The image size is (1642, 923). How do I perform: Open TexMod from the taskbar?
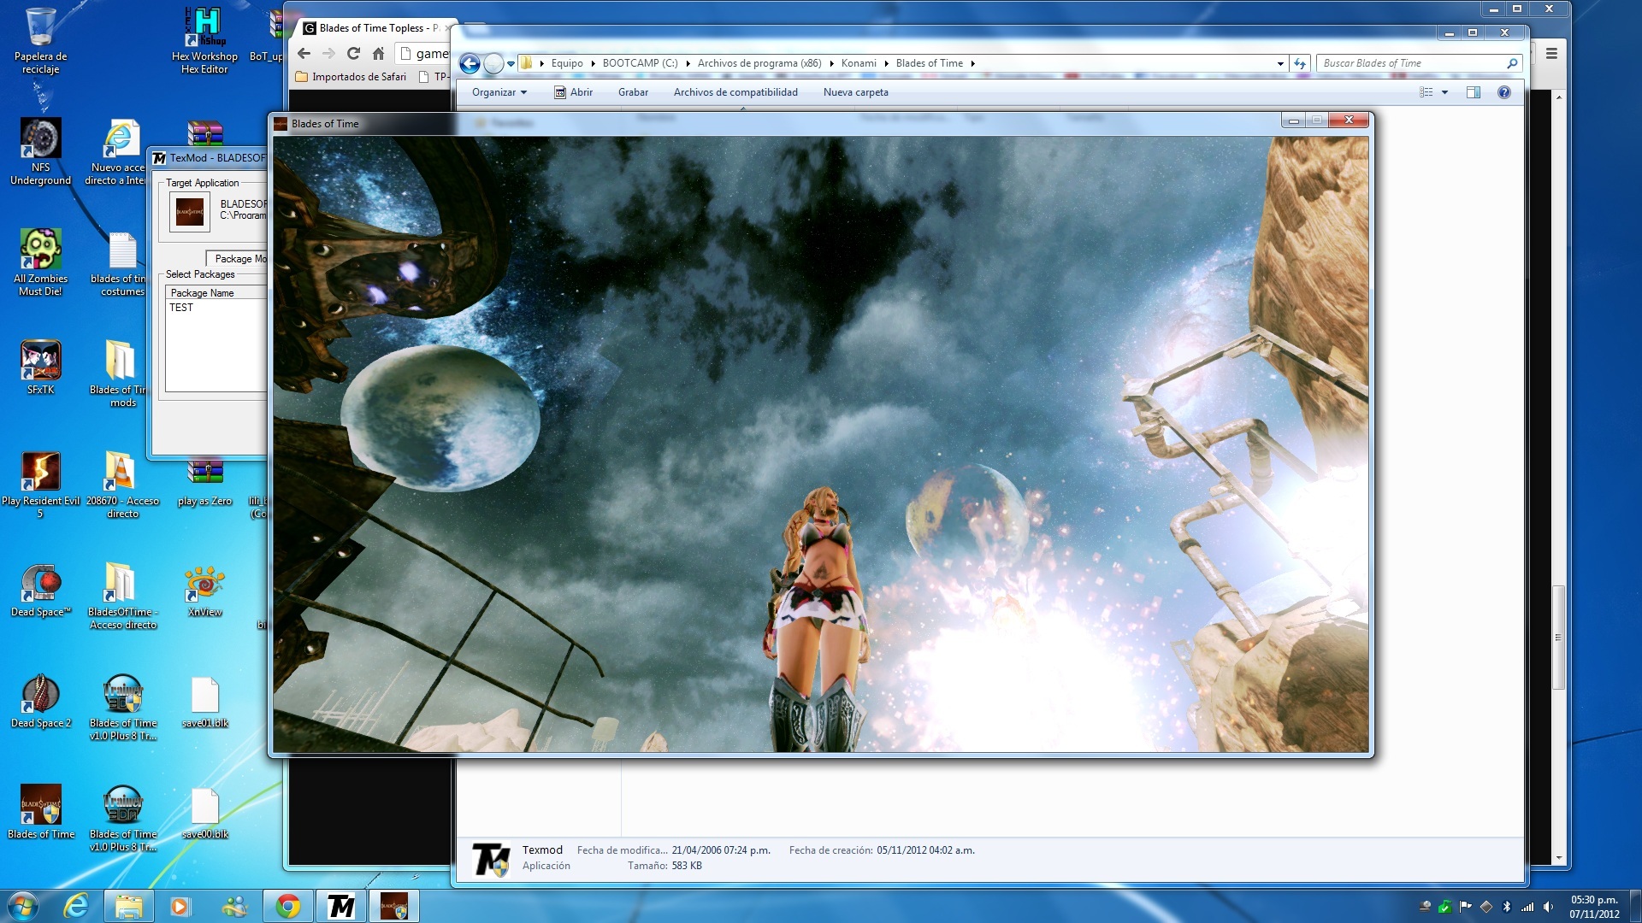(x=341, y=906)
